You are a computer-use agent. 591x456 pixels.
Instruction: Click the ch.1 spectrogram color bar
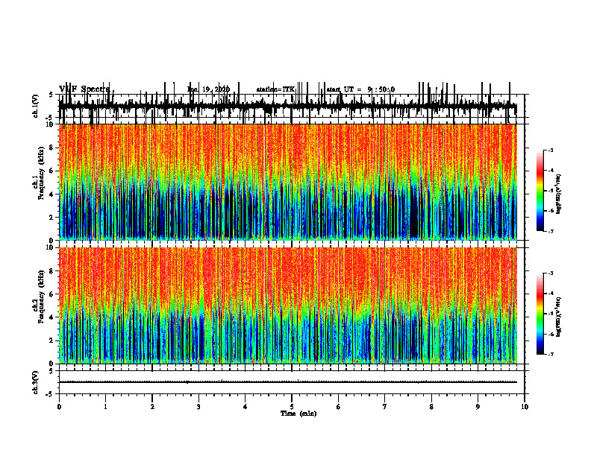540,191
